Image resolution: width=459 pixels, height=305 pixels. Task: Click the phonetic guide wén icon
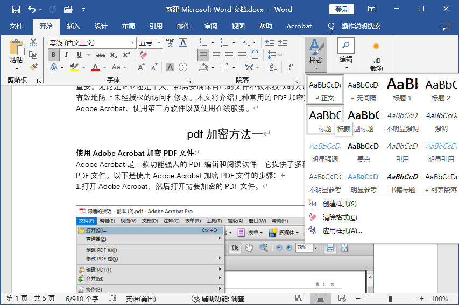170,42
